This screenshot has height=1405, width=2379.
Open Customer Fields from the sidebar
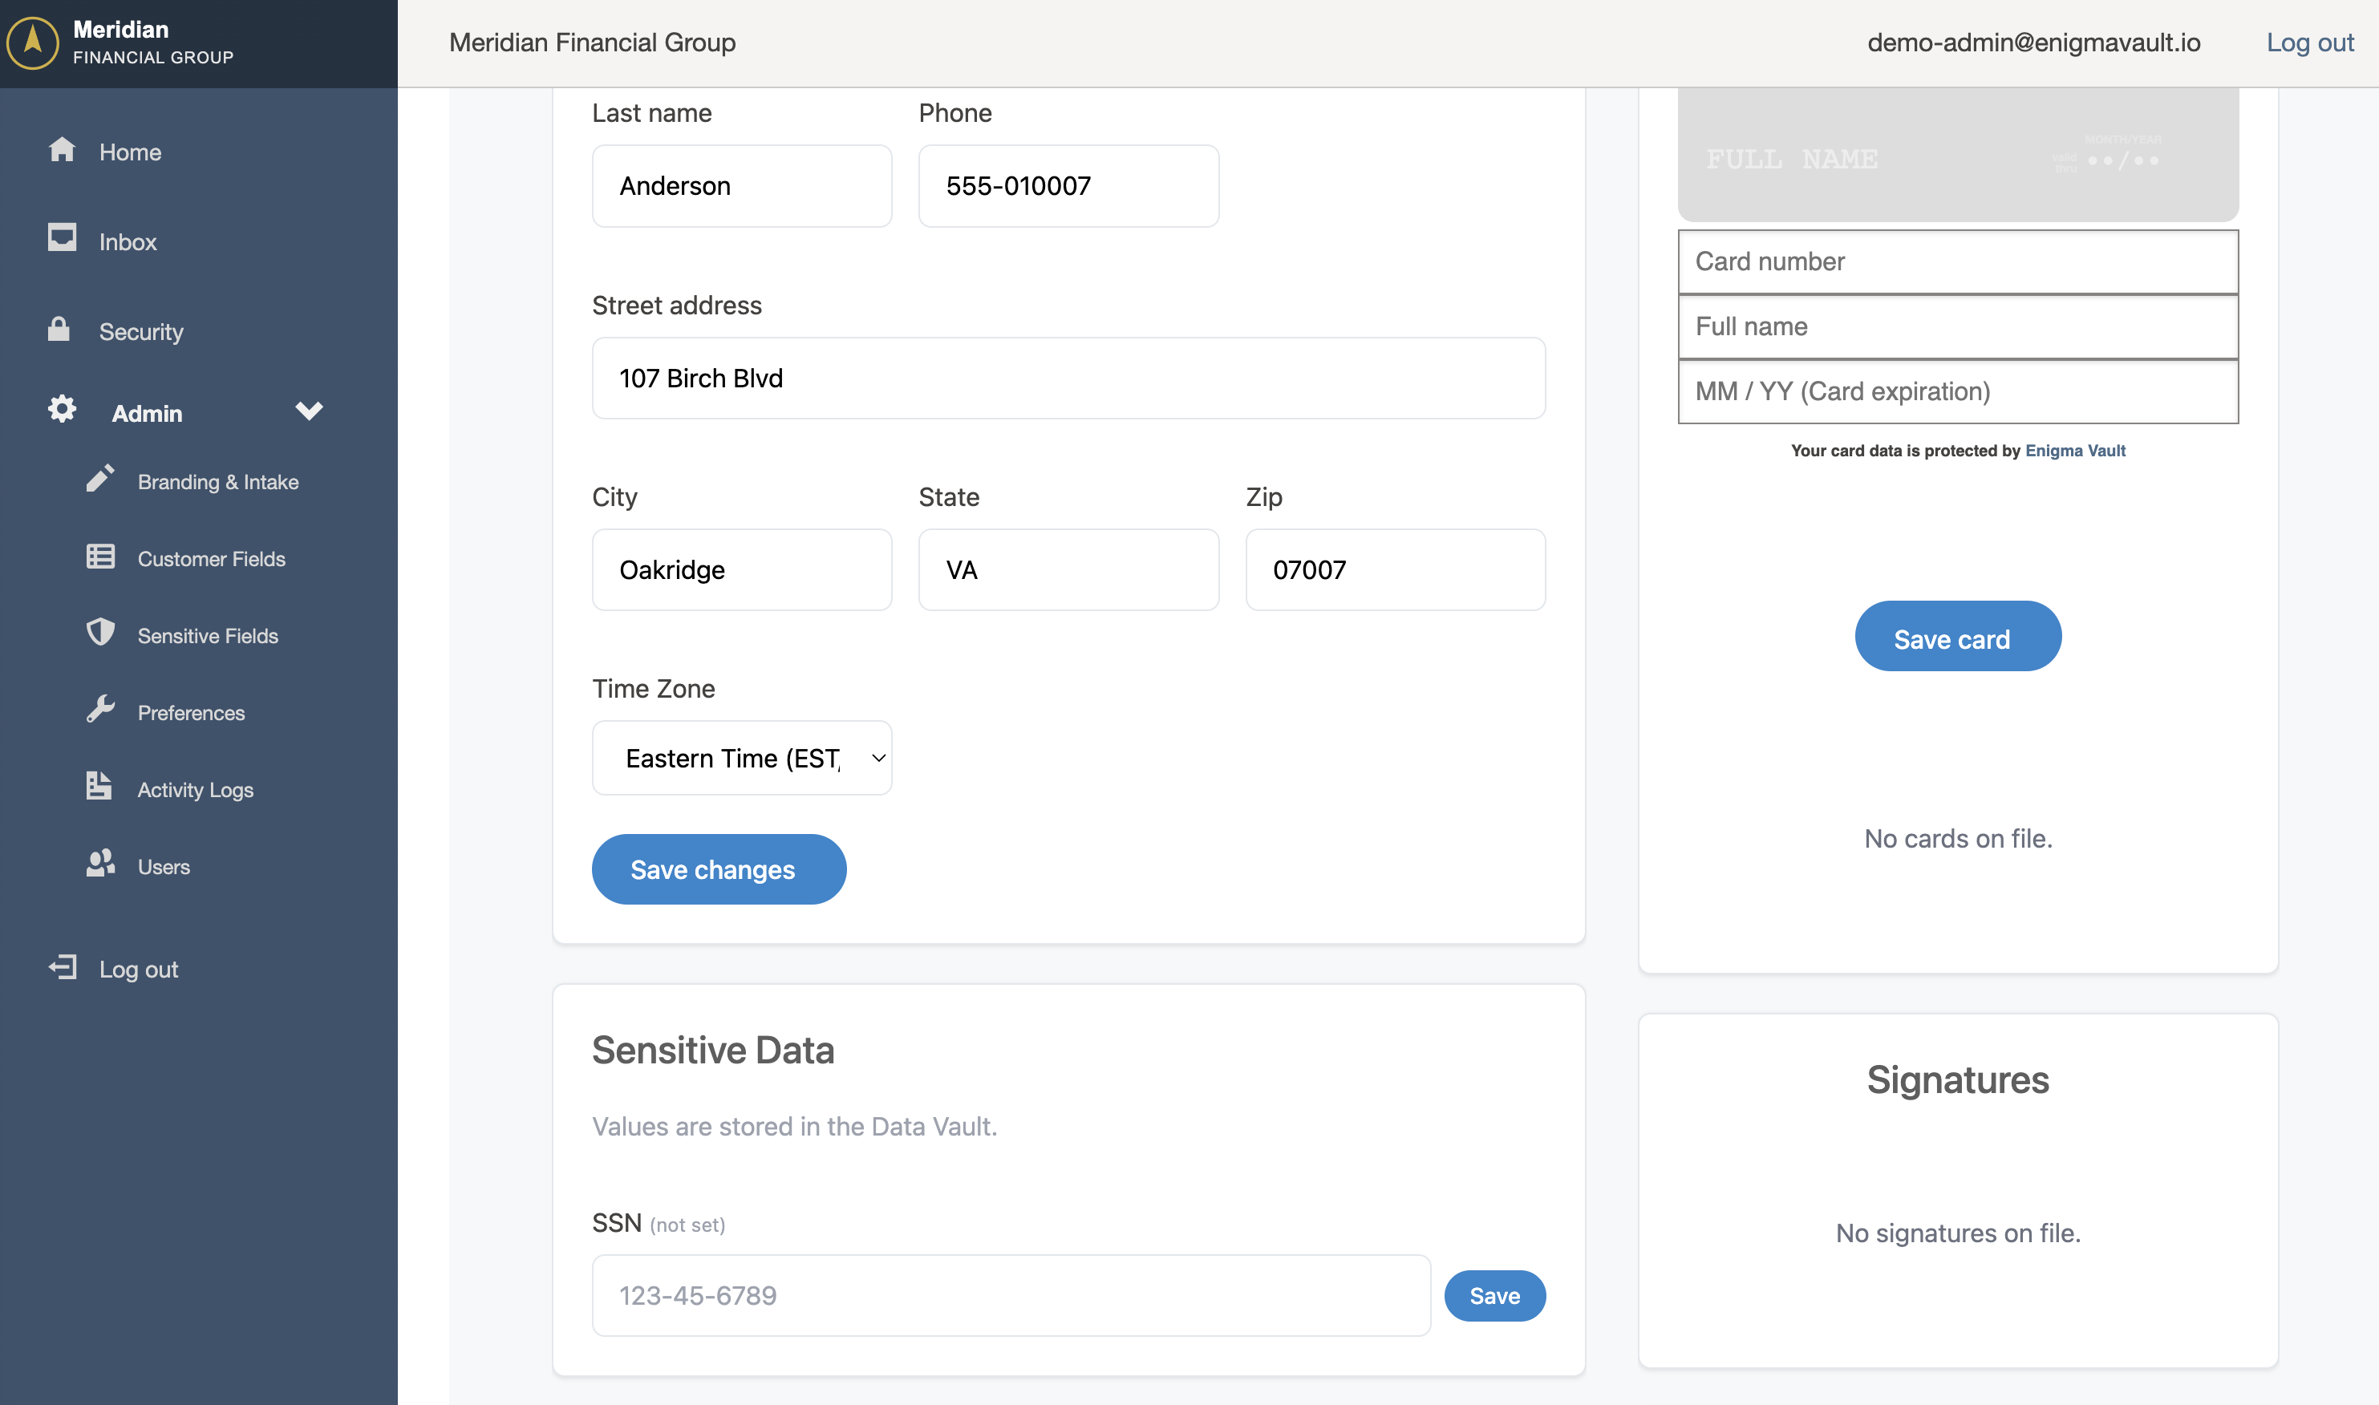point(210,557)
